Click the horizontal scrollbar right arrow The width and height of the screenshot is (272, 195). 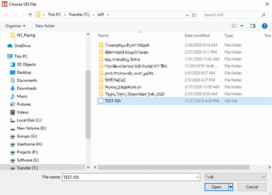pos(269,167)
